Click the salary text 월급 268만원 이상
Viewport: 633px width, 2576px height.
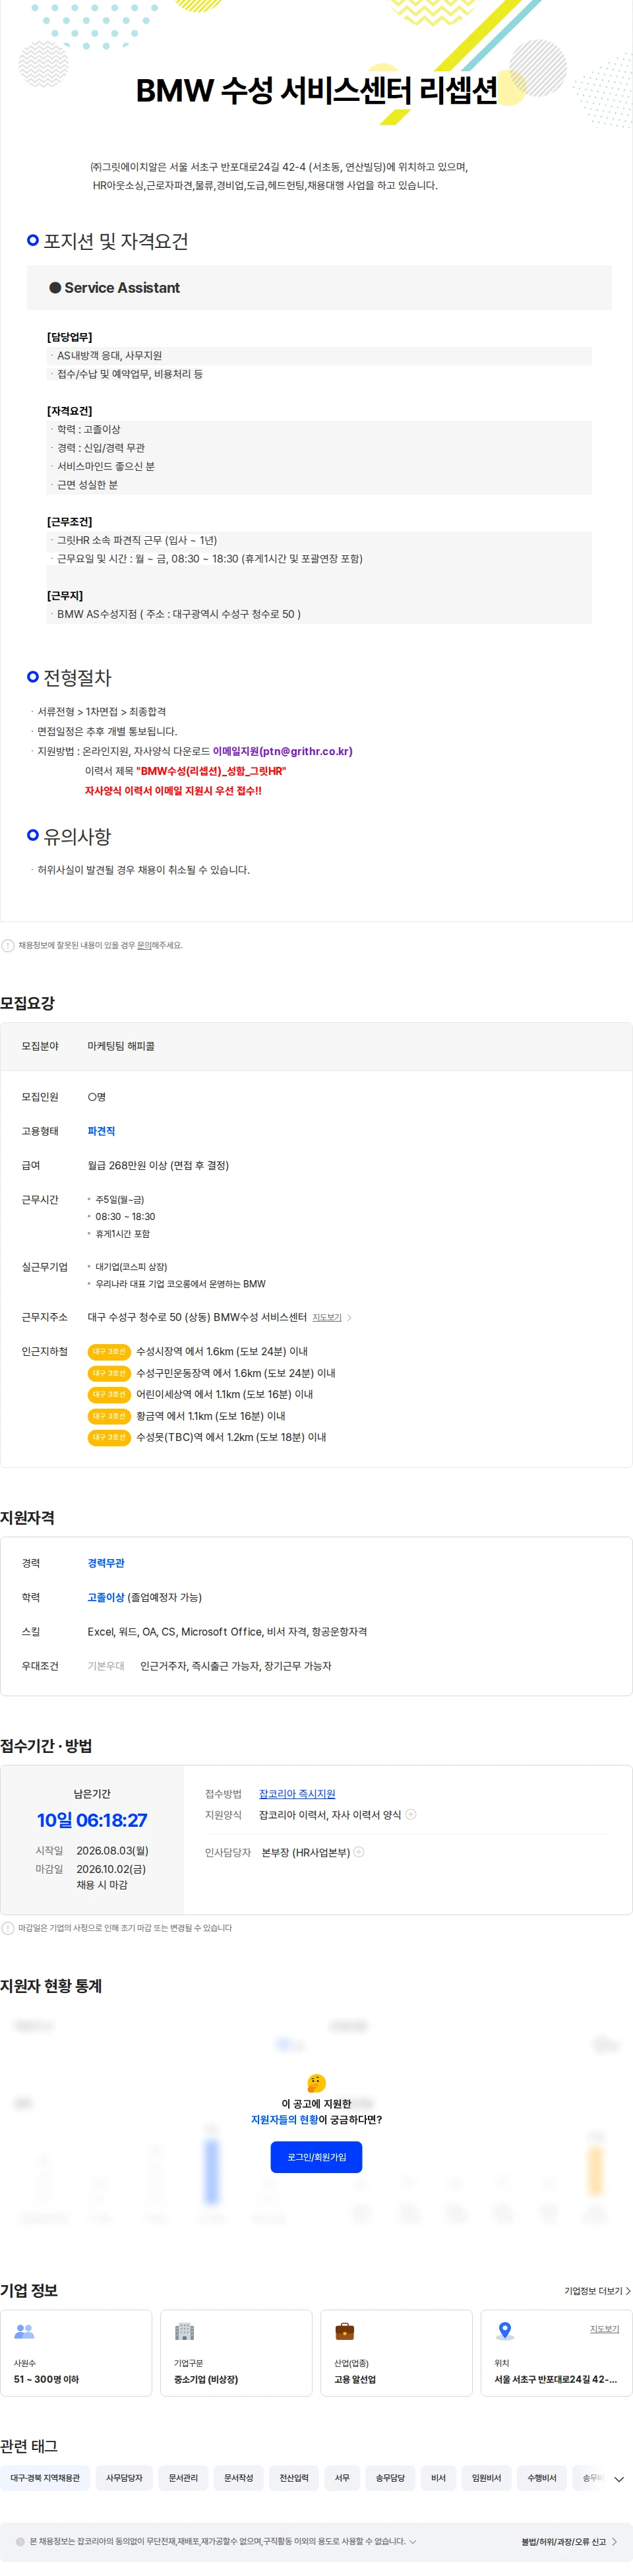coord(158,1165)
